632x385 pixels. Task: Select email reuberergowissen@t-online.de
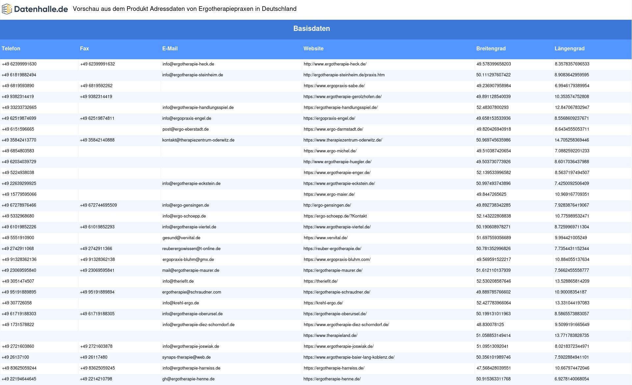click(191, 249)
